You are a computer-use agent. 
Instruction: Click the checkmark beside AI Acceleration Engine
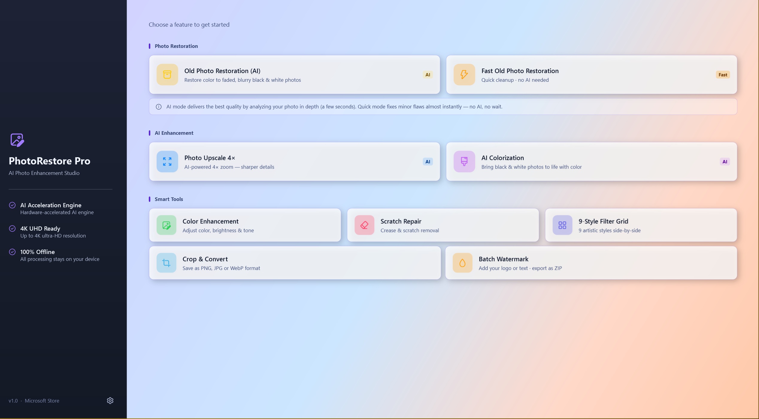click(x=12, y=205)
